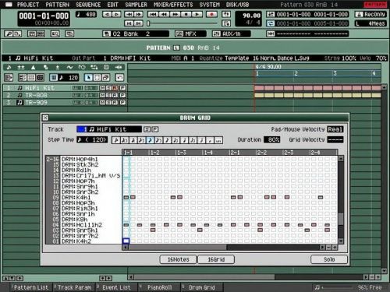This screenshot has width=390, height=292.
Task: Click the 16Grid button
Action: pyautogui.click(x=216, y=259)
